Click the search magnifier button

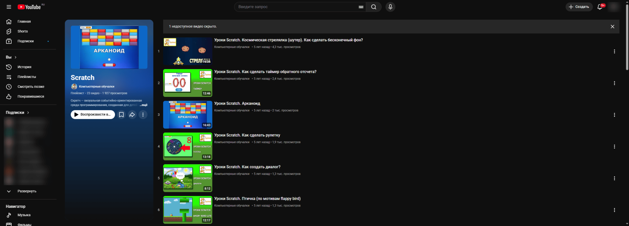(374, 7)
